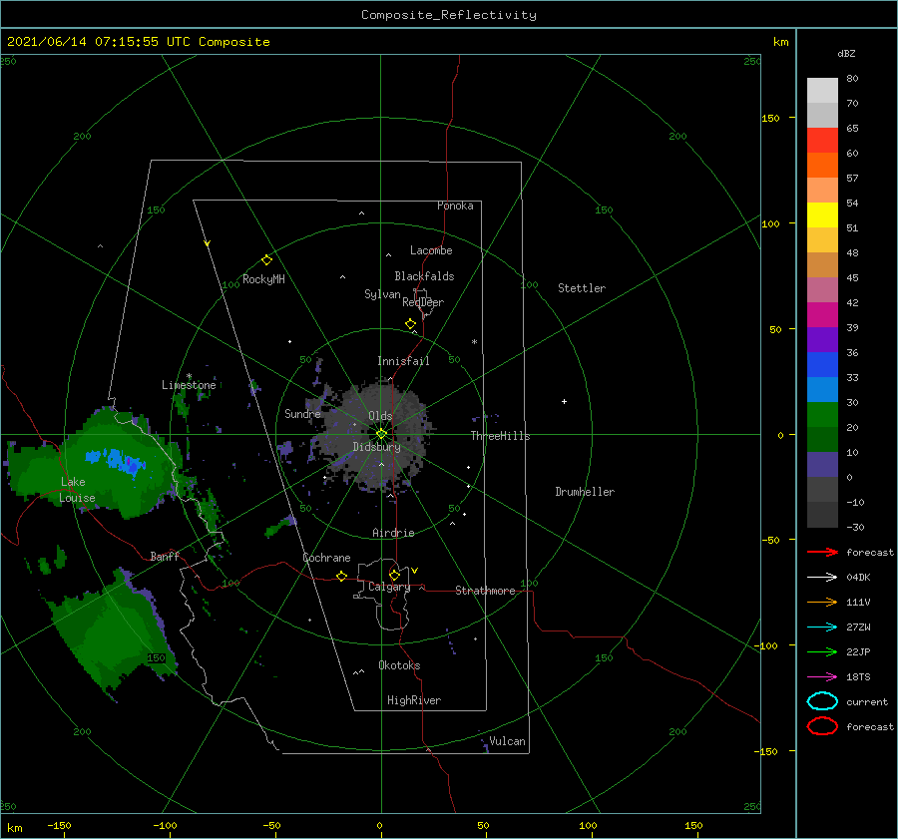Image resolution: width=898 pixels, height=839 pixels.
Task: Click the Blackfalds label on map
Action: click(x=424, y=276)
